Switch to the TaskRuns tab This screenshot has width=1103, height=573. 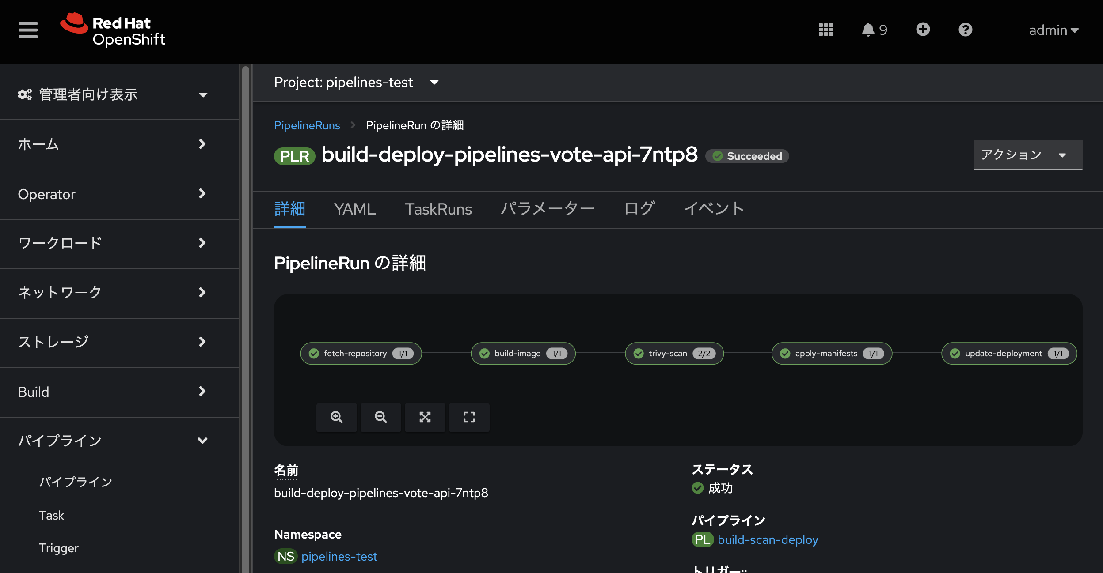(x=438, y=209)
